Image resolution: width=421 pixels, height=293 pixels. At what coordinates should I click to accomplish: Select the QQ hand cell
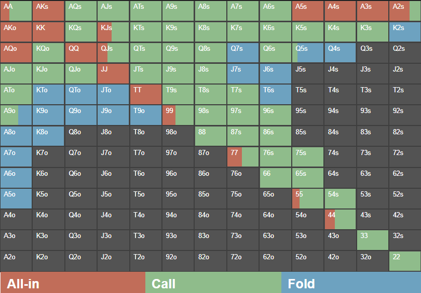click(80, 52)
